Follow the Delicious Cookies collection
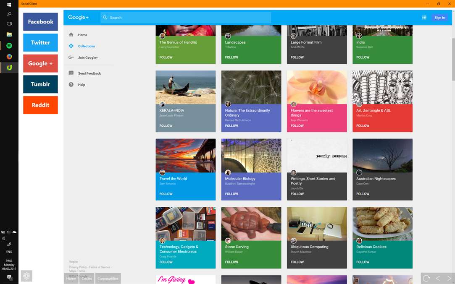Image resolution: width=455 pixels, height=284 pixels. pyautogui.click(x=363, y=261)
